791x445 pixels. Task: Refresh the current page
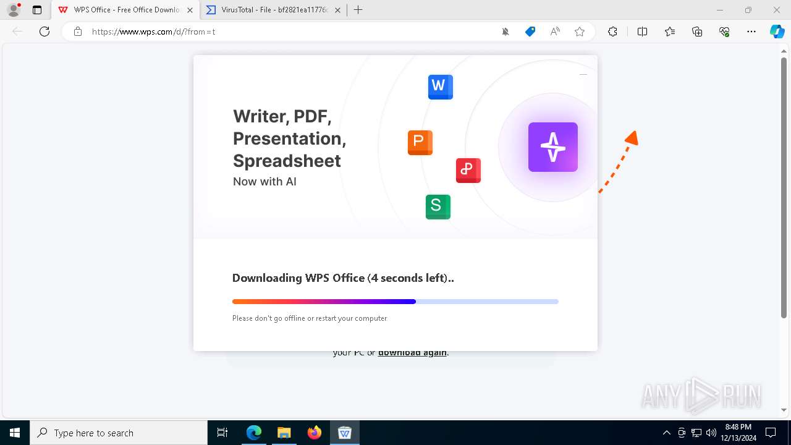pos(44,32)
